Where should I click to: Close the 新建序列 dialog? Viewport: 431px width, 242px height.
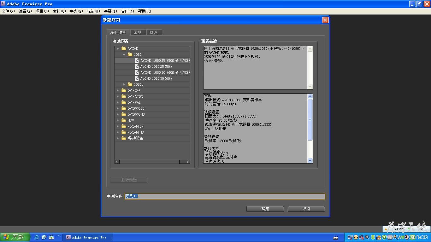pos(325,20)
